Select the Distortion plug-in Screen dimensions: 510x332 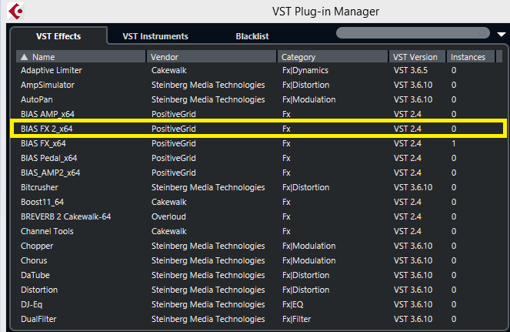click(x=258, y=290)
